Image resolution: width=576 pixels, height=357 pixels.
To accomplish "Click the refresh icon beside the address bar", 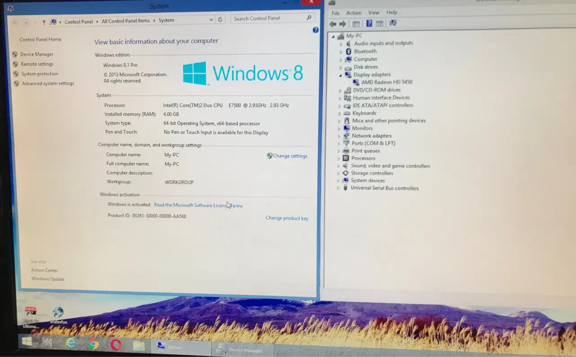I will coord(220,20).
